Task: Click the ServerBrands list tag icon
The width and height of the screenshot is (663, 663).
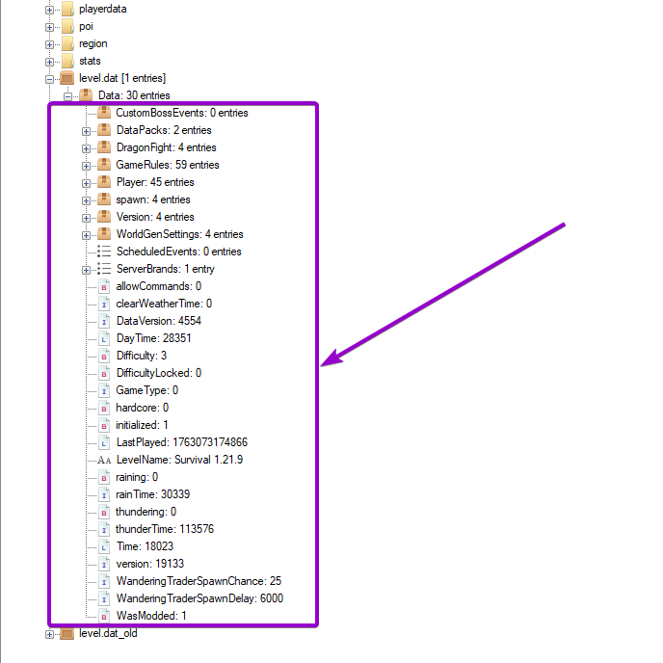Action: coord(104,269)
